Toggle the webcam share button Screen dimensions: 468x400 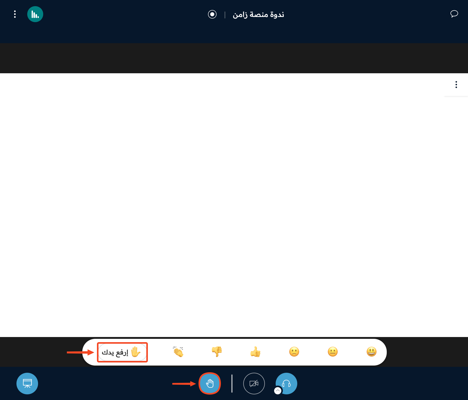(x=254, y=384)
